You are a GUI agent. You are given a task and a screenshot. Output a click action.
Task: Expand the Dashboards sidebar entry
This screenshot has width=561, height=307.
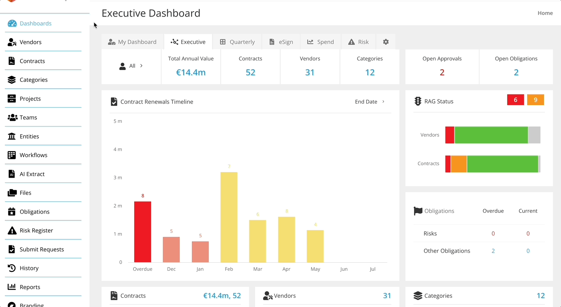pyautogui.click(x=35, y=23)
